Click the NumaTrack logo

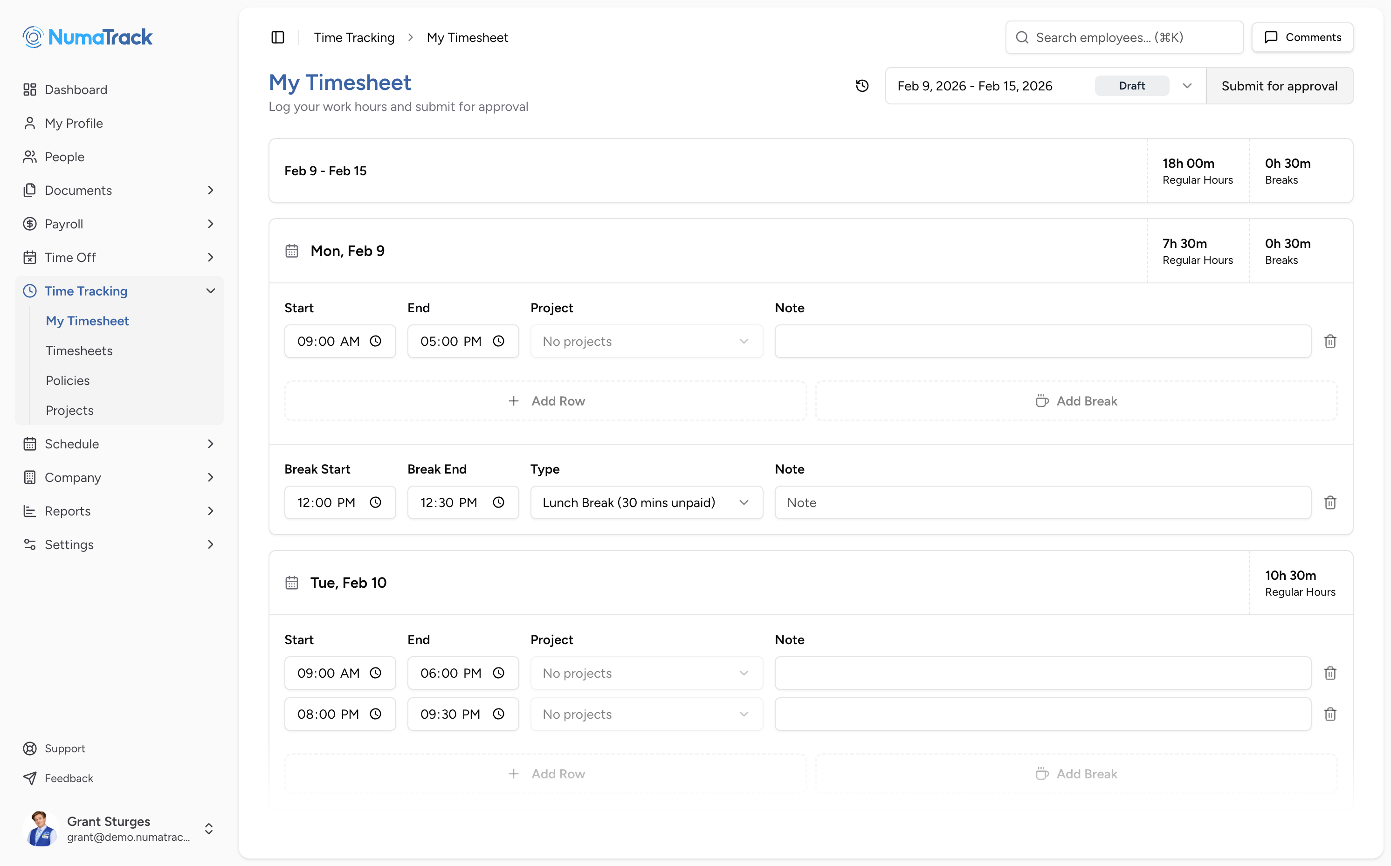[x=88, y=37]
